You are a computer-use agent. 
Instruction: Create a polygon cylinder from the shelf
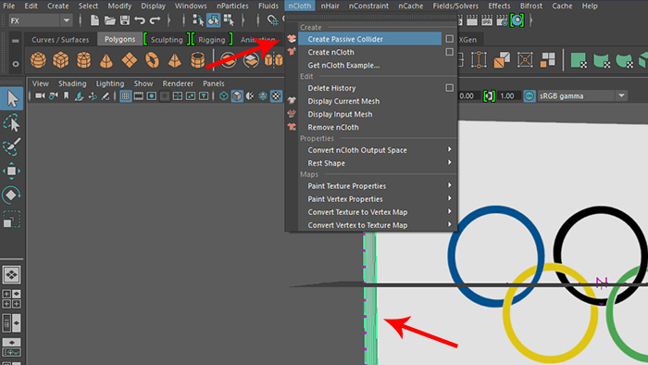click(x=83, y=60)
